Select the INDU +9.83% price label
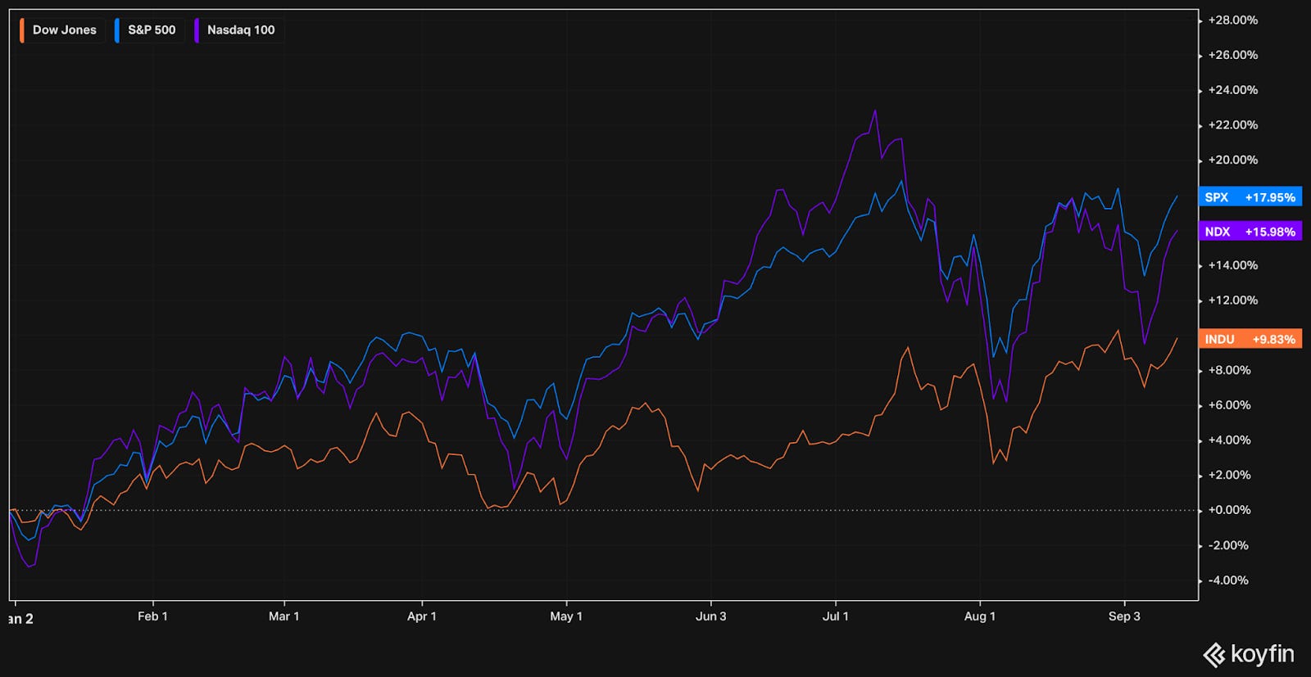The height and width of the screenshot is (677, 1311). (1250, 339)
